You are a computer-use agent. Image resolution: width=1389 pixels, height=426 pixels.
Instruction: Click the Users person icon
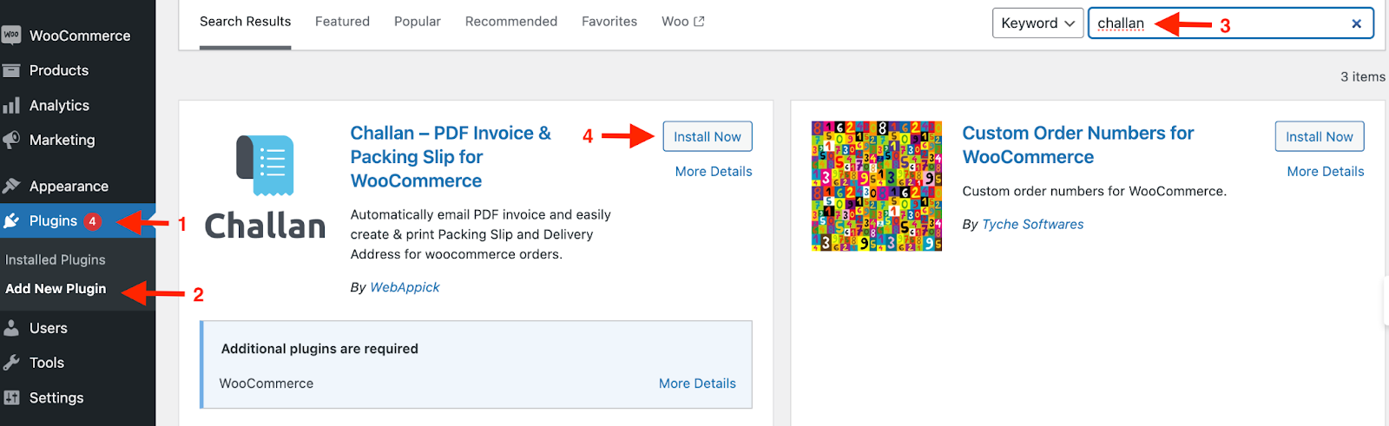[11, 328]
